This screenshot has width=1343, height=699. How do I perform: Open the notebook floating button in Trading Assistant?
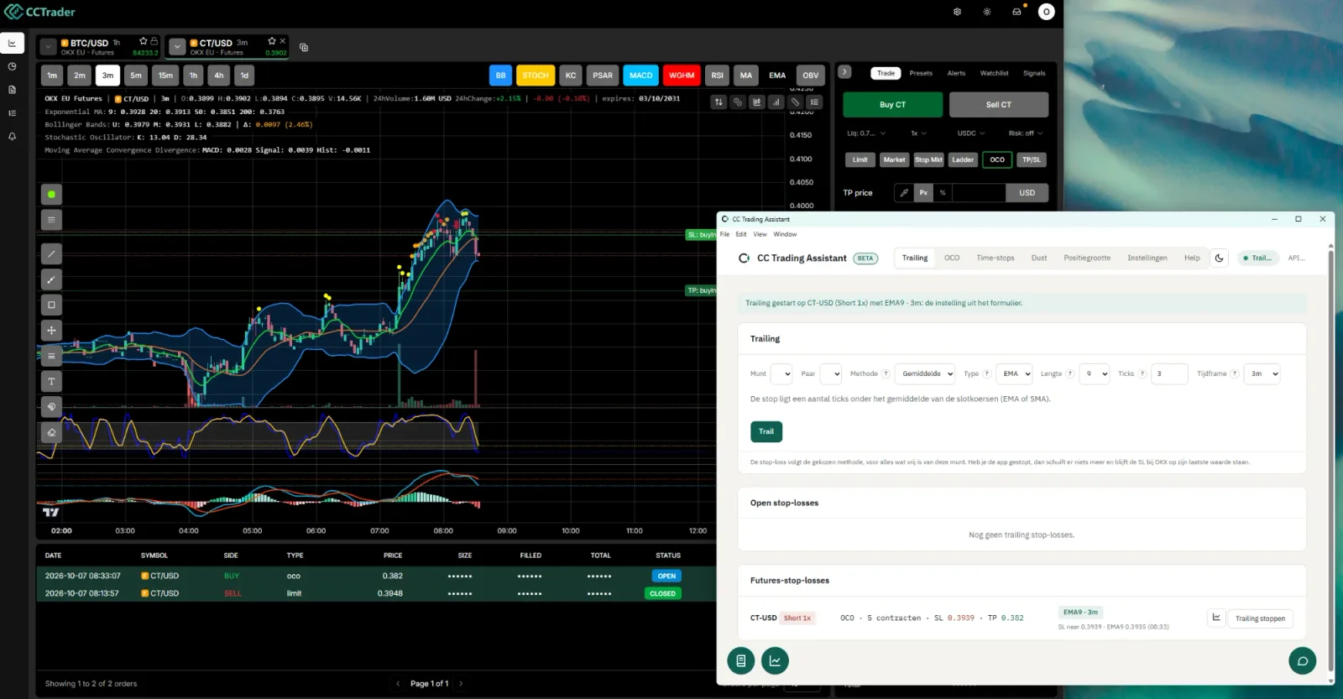(x=740, y=660)
